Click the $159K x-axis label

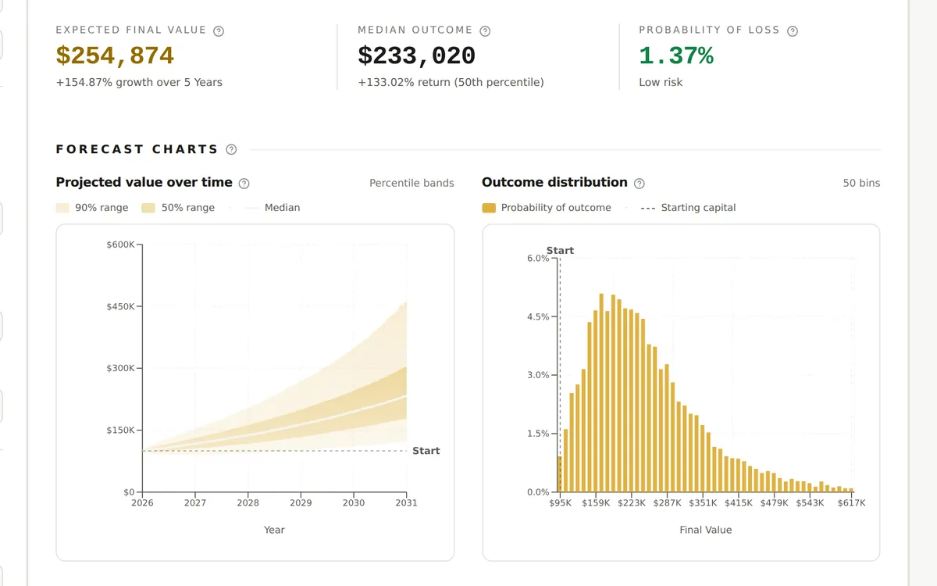point(596,502)
